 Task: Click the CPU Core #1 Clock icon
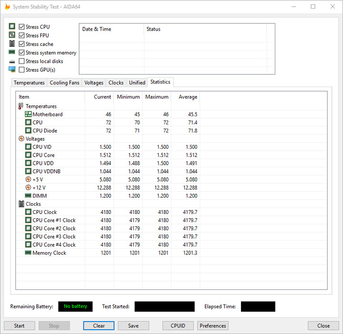pos(28,220)
